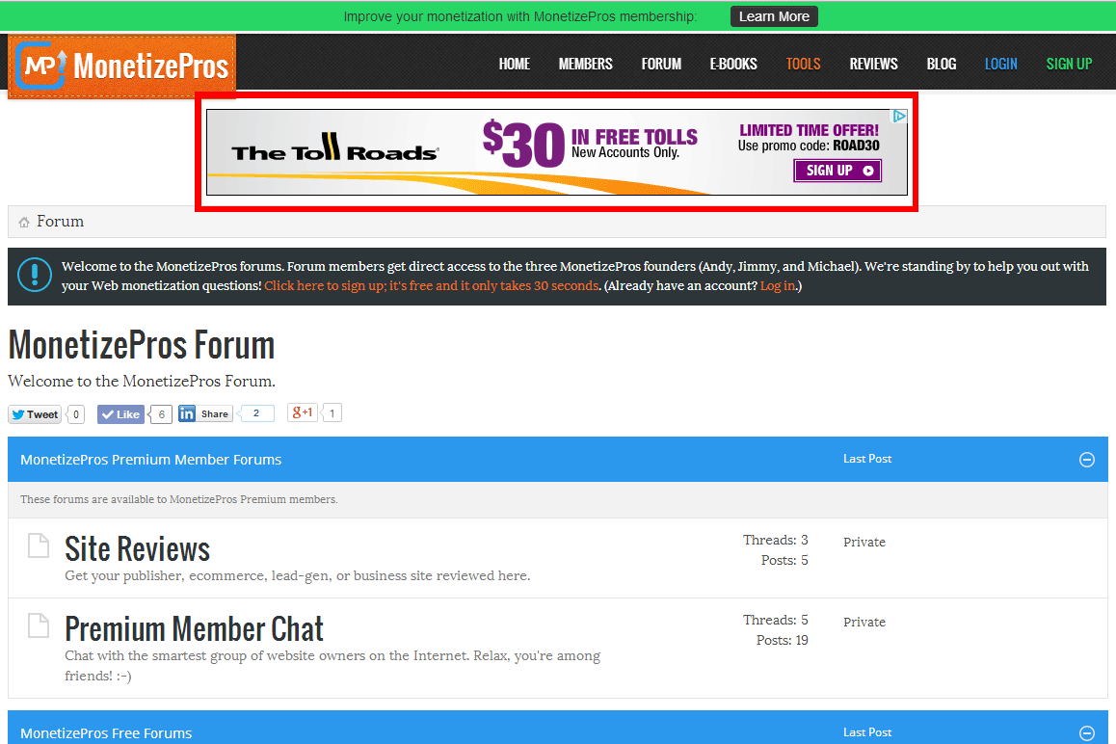Click the home icon in breadcrumb
The height and width of the screenshot is (744, 1116).
(x=24, y=223)
